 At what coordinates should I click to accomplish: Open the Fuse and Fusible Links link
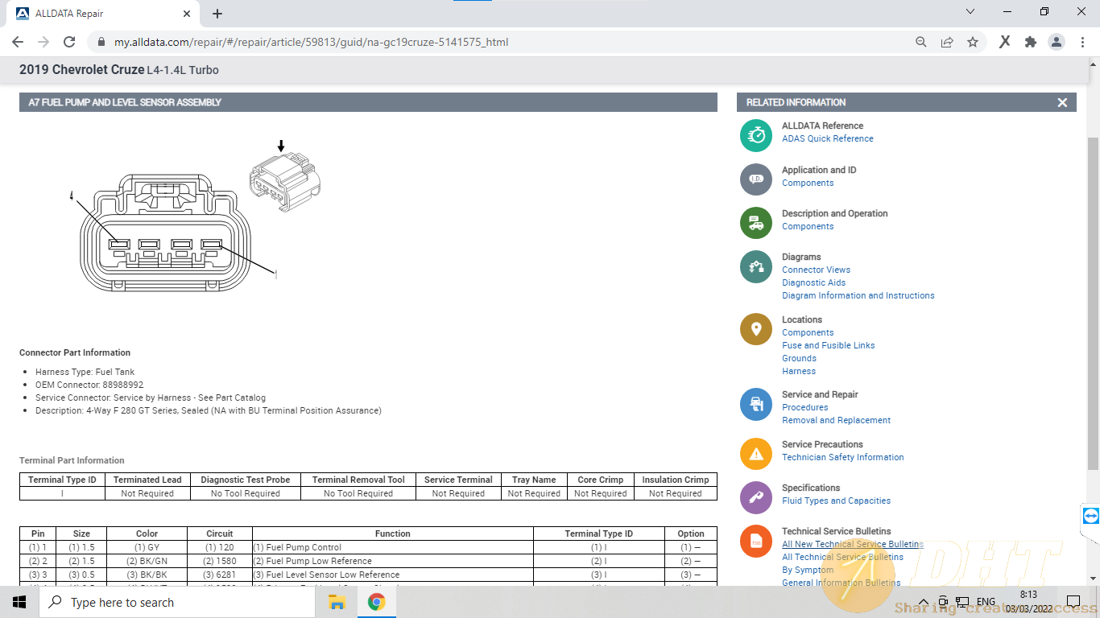point(828,345)
